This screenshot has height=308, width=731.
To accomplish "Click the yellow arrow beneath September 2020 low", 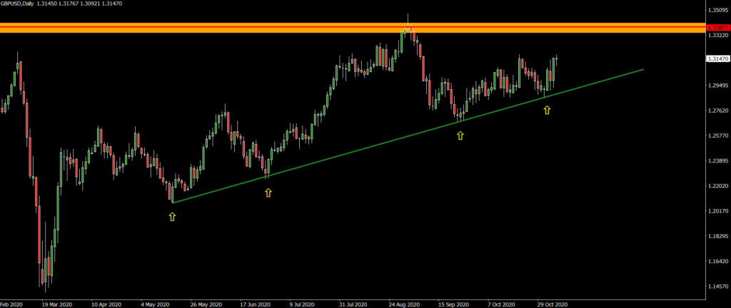I will pyautogui.click(x=460, y=135).
